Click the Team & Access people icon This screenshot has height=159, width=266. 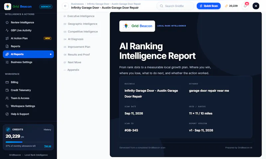(x=7, y=98)
